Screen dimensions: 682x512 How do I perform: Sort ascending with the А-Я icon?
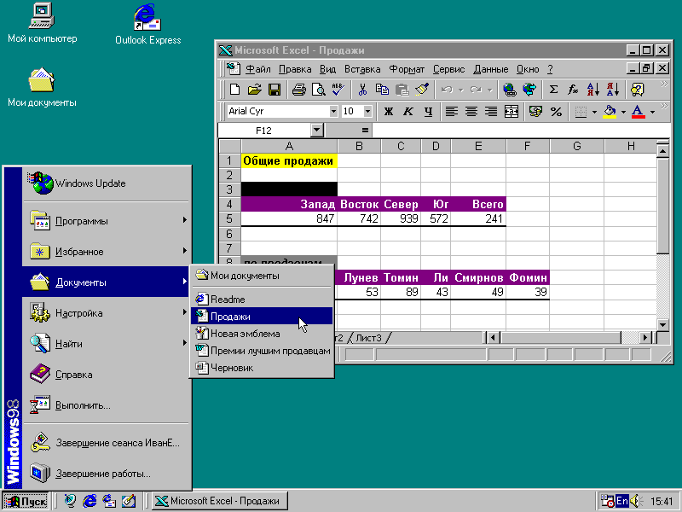click(x=592, y=90)
